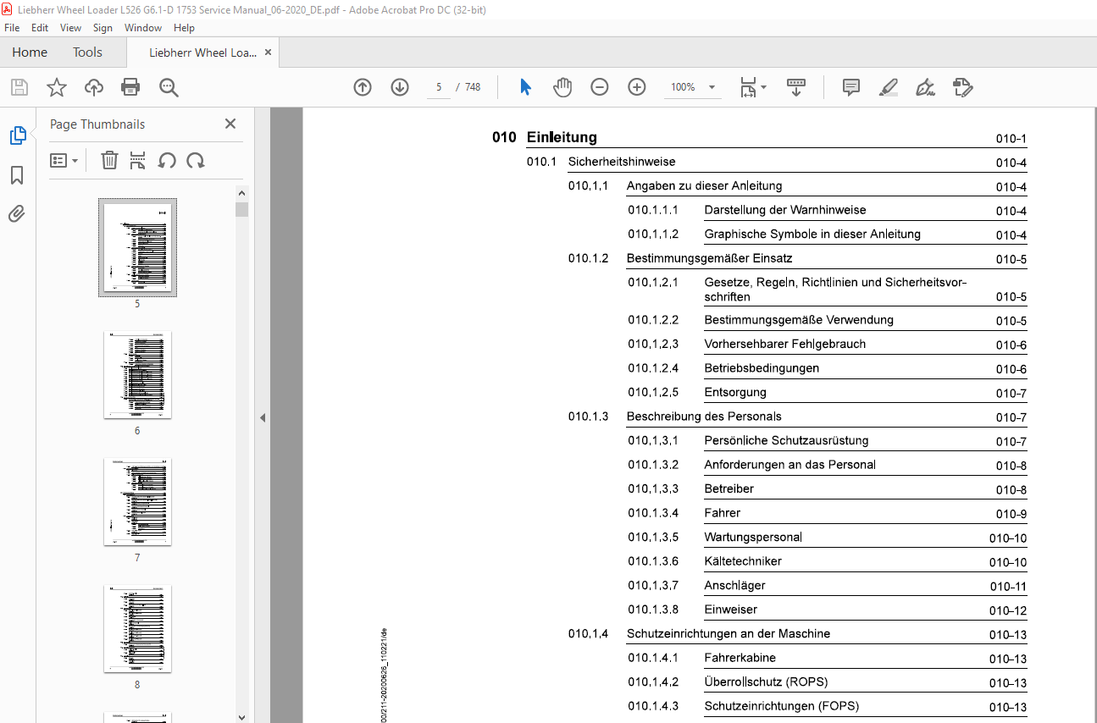Image resolution: width=1097 pixels, height=723 pixels.
Task: Open the Sign menu
Action: click(102, 28)
